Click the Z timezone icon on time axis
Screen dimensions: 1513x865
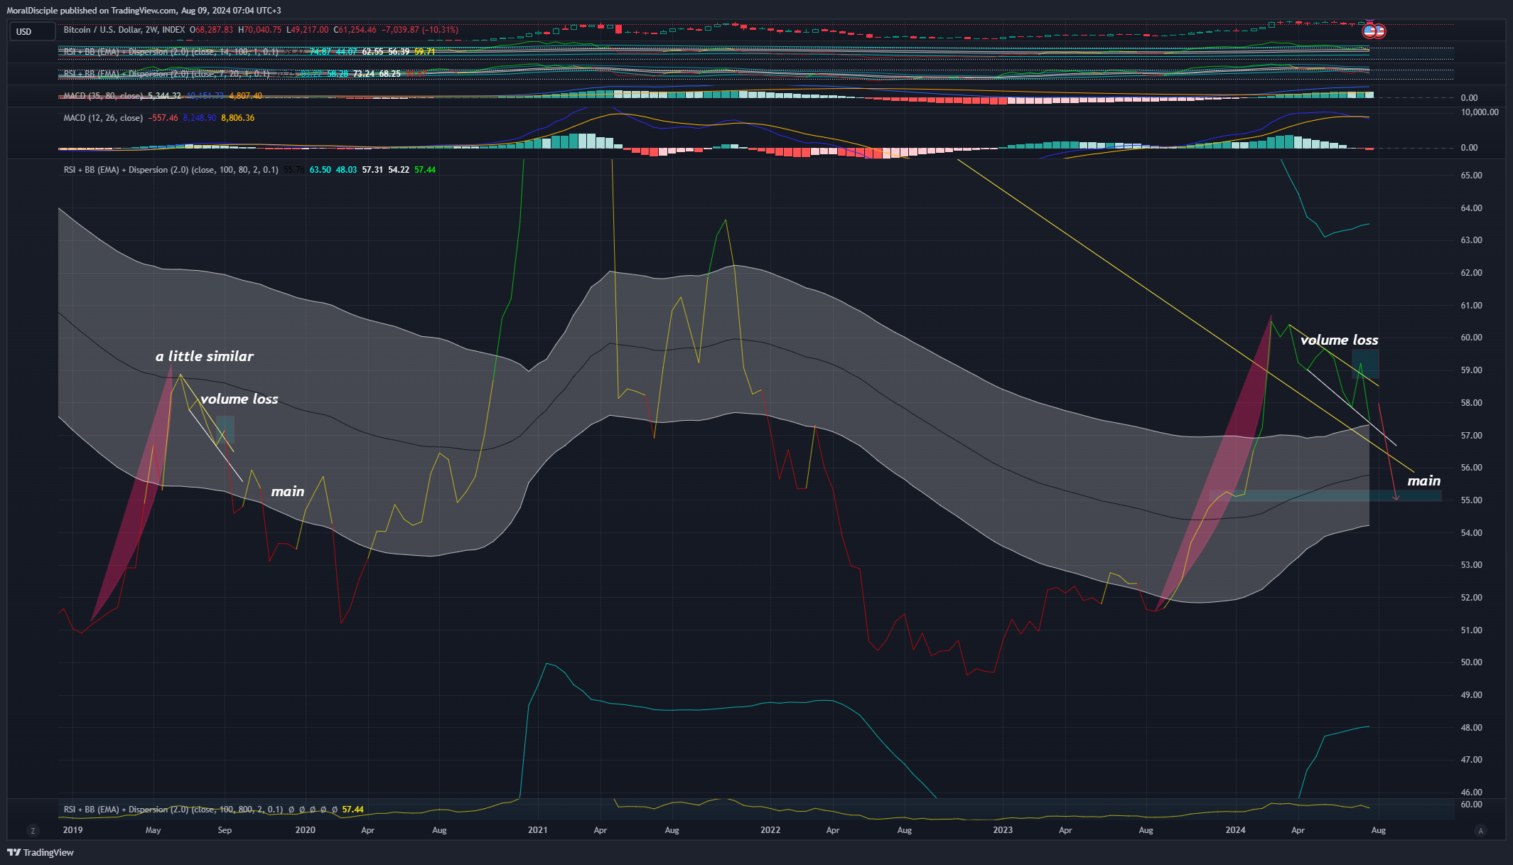pyautogui.click(x=33, y=830)
